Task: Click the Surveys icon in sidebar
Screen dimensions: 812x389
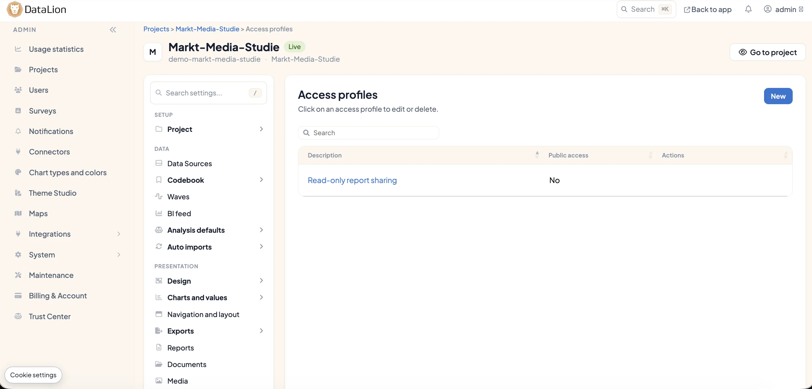Action: tap(18, 111)
